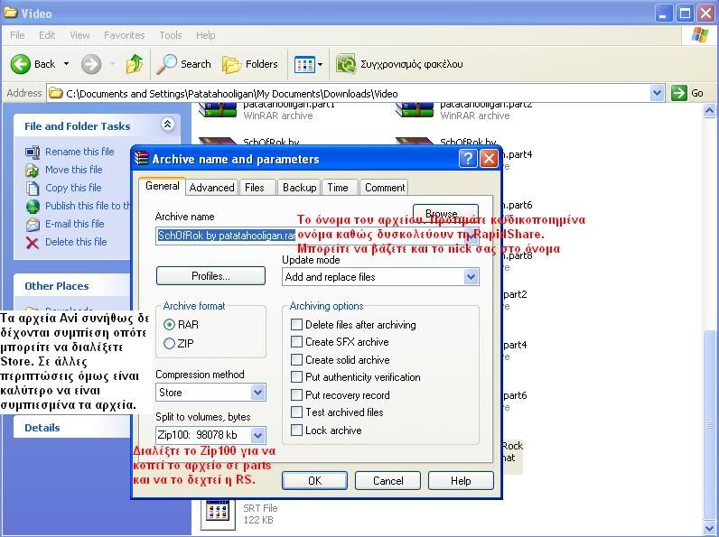719x537 pixels.
Task: Click the Cancel button
Action: point(388,481)
